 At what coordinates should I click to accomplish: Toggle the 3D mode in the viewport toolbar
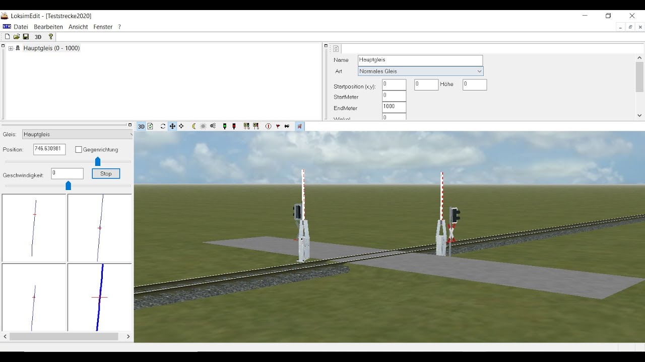(x=142, y=126)
